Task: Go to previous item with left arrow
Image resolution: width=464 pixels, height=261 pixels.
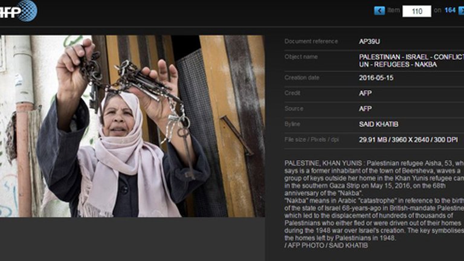Action: pos(379,11)
